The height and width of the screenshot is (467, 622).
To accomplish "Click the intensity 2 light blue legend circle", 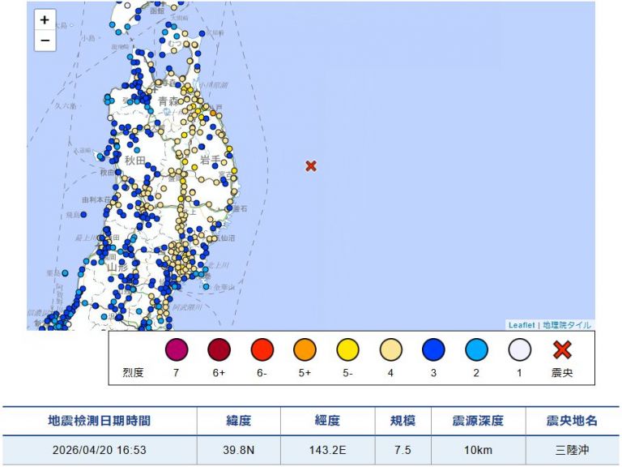I will point(476,350).
